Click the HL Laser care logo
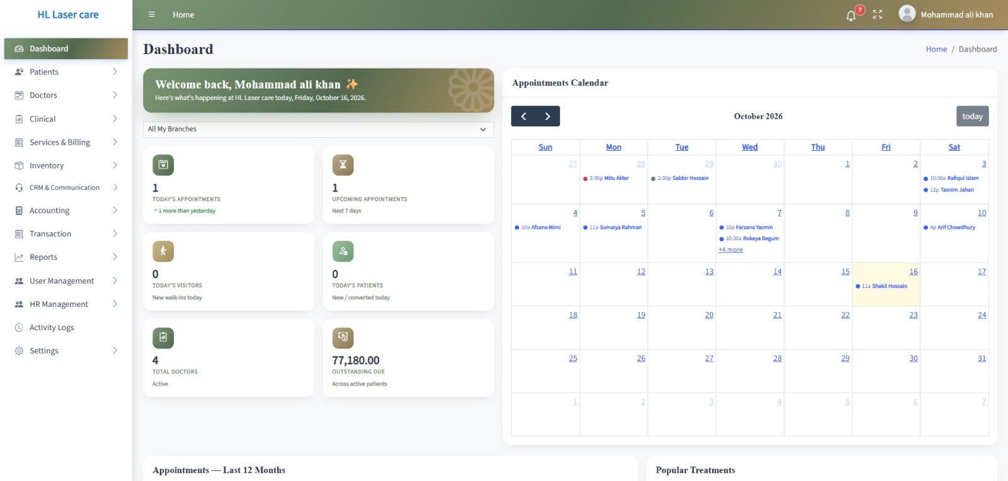1008x481 pixels. click(x=68, y=14)
